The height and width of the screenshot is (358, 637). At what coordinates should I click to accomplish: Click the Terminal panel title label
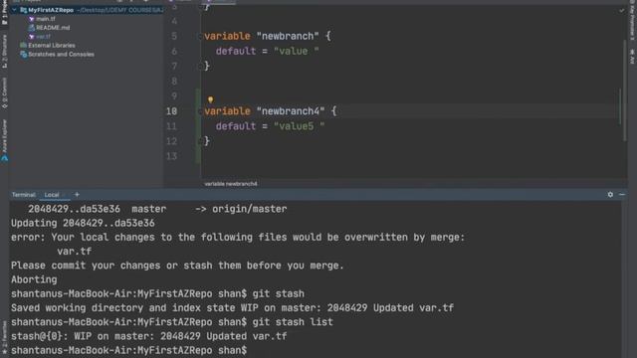(24, 195)
